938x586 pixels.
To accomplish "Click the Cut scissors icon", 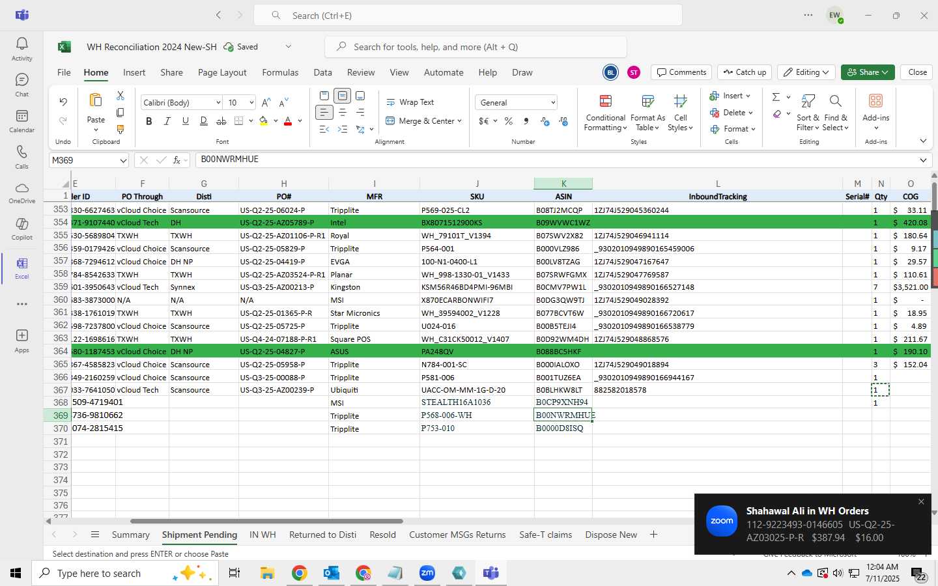I will click(x=121, y=96).
